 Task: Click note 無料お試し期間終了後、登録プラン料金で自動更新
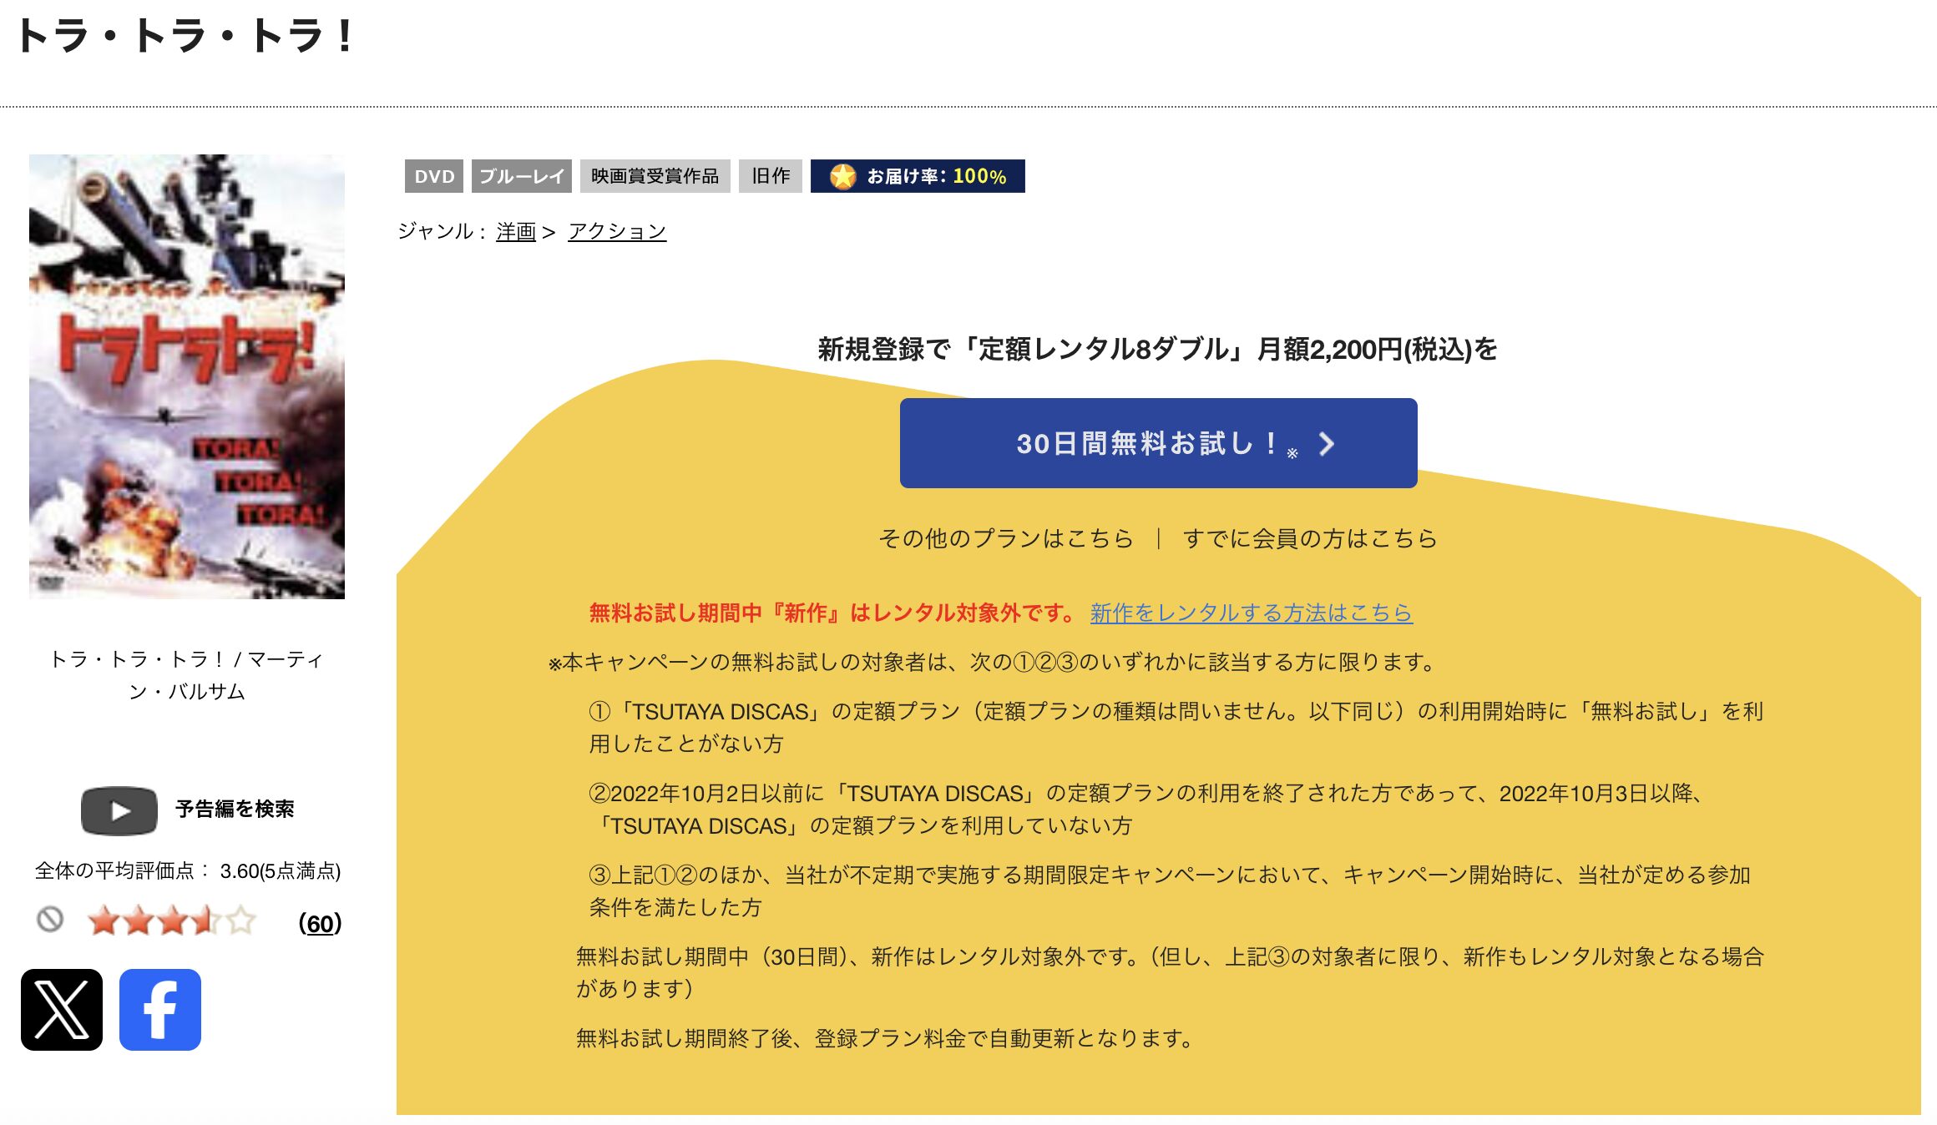click(886, 1038)
